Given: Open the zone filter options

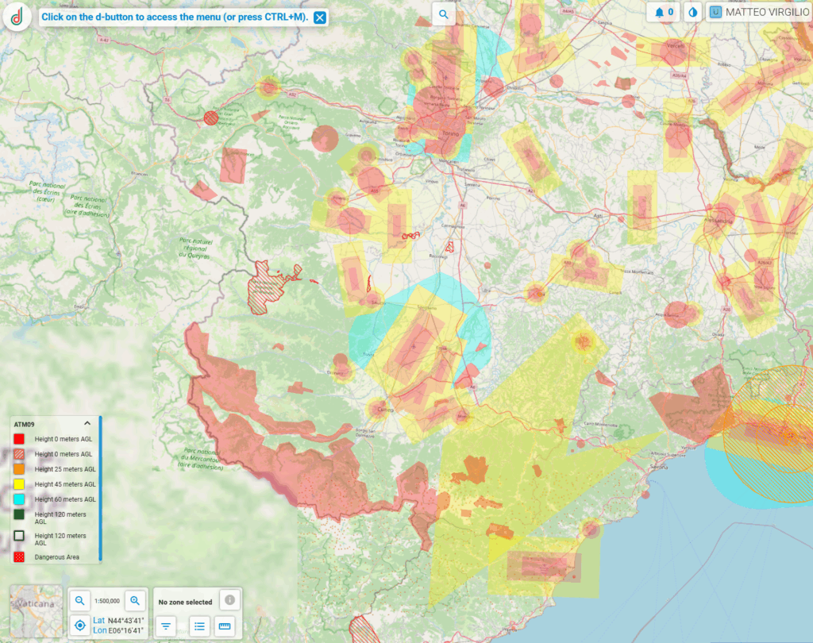Looking at the screenshot, I should (166, 626).
